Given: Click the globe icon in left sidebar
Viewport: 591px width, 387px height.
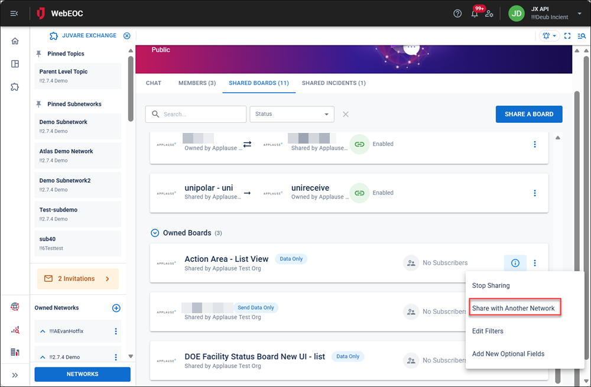Looking at the screenshot, I should (15, 307).
